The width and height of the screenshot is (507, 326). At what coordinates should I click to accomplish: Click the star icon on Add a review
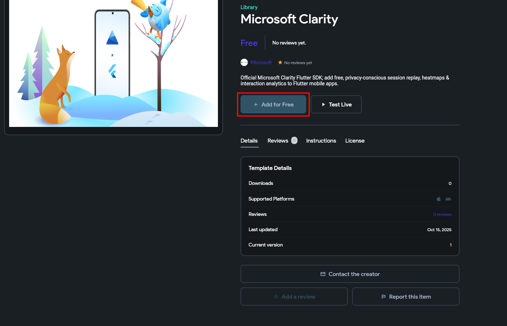point(276,296)
